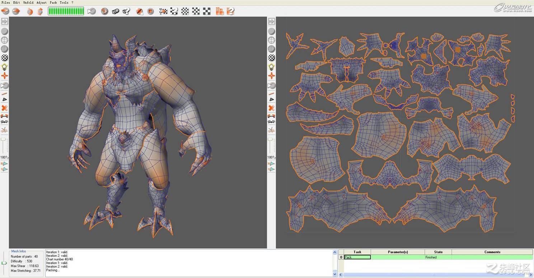Click the camera icon in UV view sidebar
The height and width of the screenshot is (278, 534).
(272, 86)
